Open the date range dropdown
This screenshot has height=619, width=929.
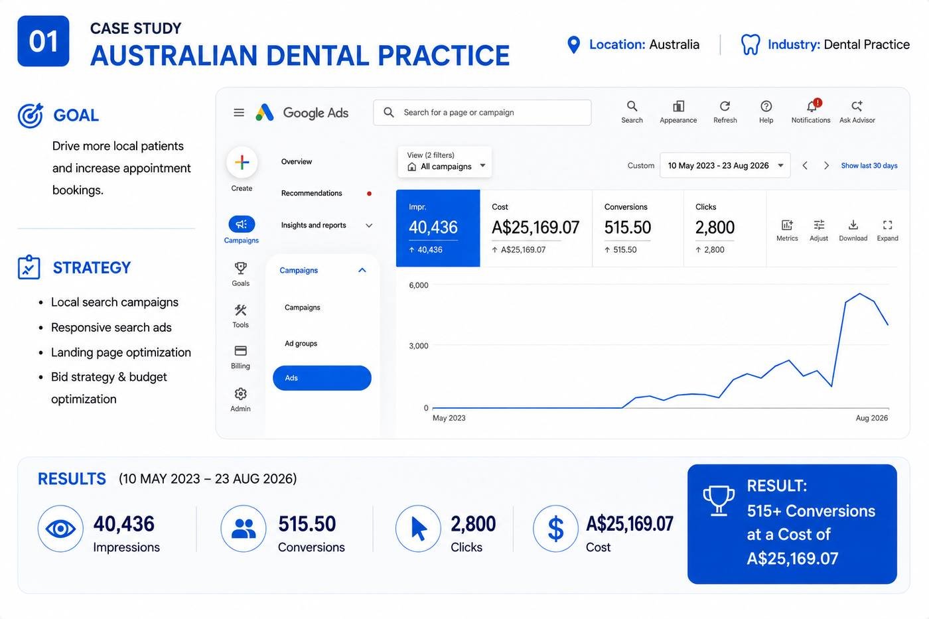(725, 166)
